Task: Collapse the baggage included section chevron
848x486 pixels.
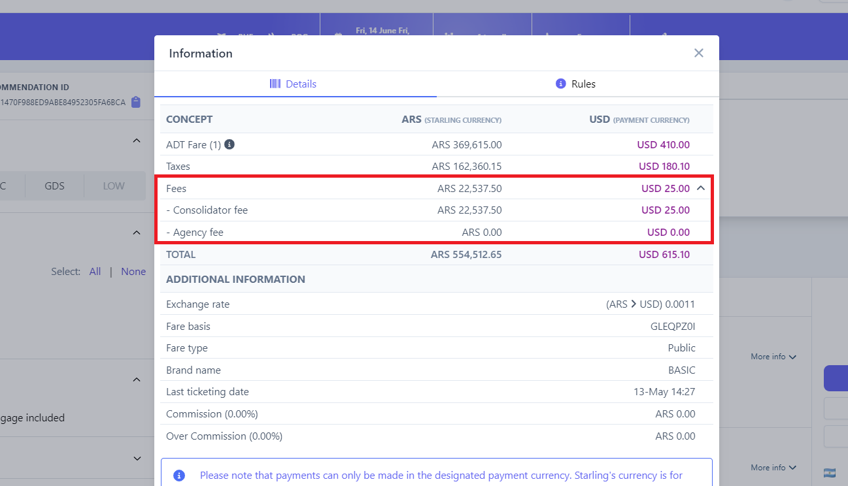Action: 137,380
